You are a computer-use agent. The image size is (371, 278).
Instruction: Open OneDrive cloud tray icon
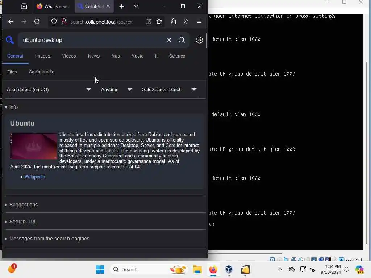292,269
